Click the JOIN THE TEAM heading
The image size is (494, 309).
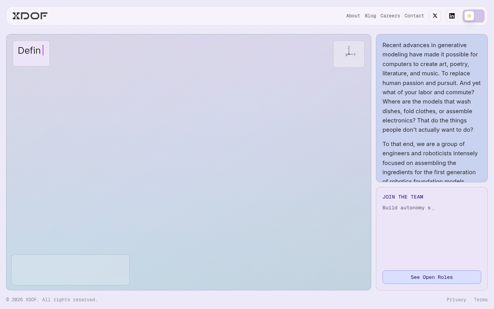[403, 197]
